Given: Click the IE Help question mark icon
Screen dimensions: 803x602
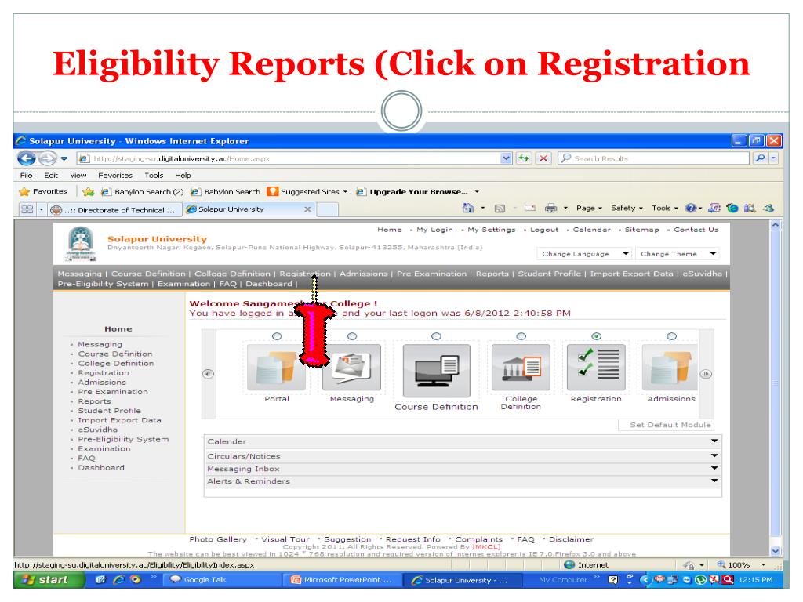Looking at the screenshot, I should [691, 208].
